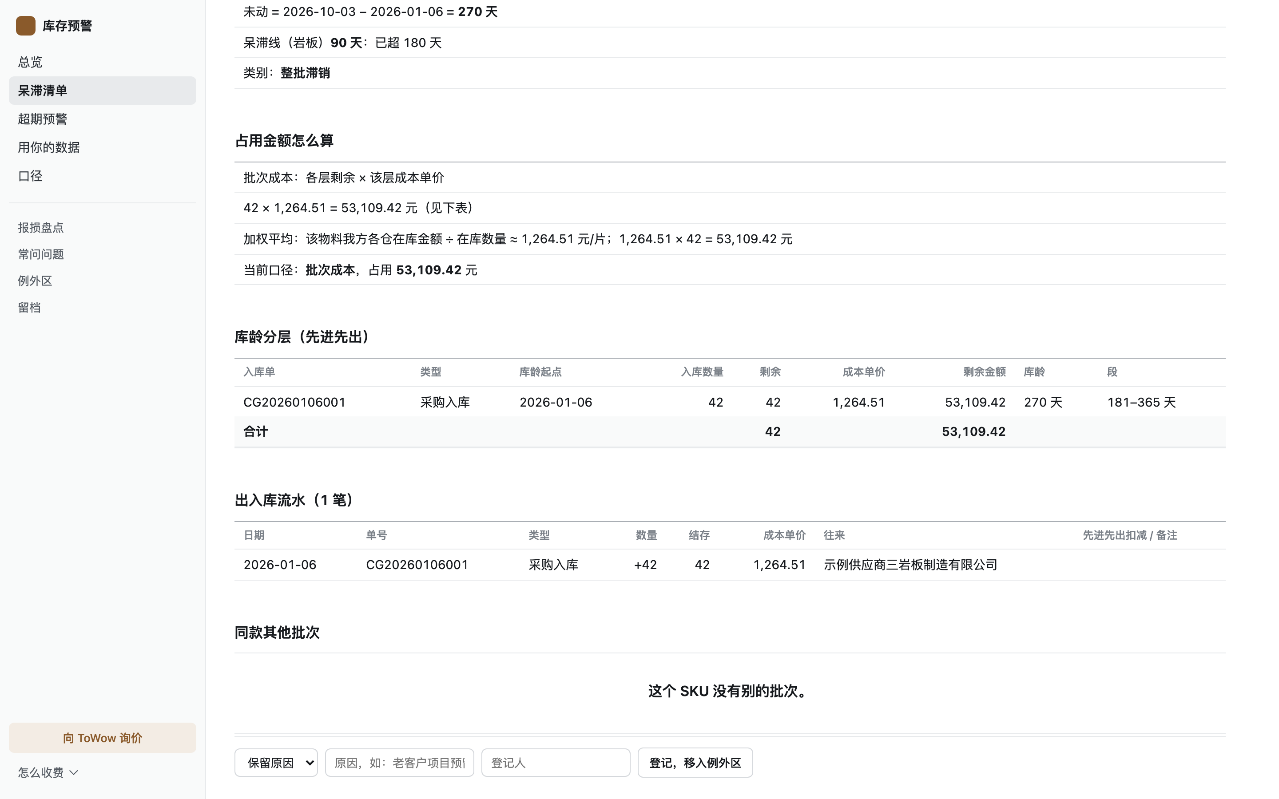The image size is (1279, 799).
Task: Click the 往来 column header
Action: point(834,535)
